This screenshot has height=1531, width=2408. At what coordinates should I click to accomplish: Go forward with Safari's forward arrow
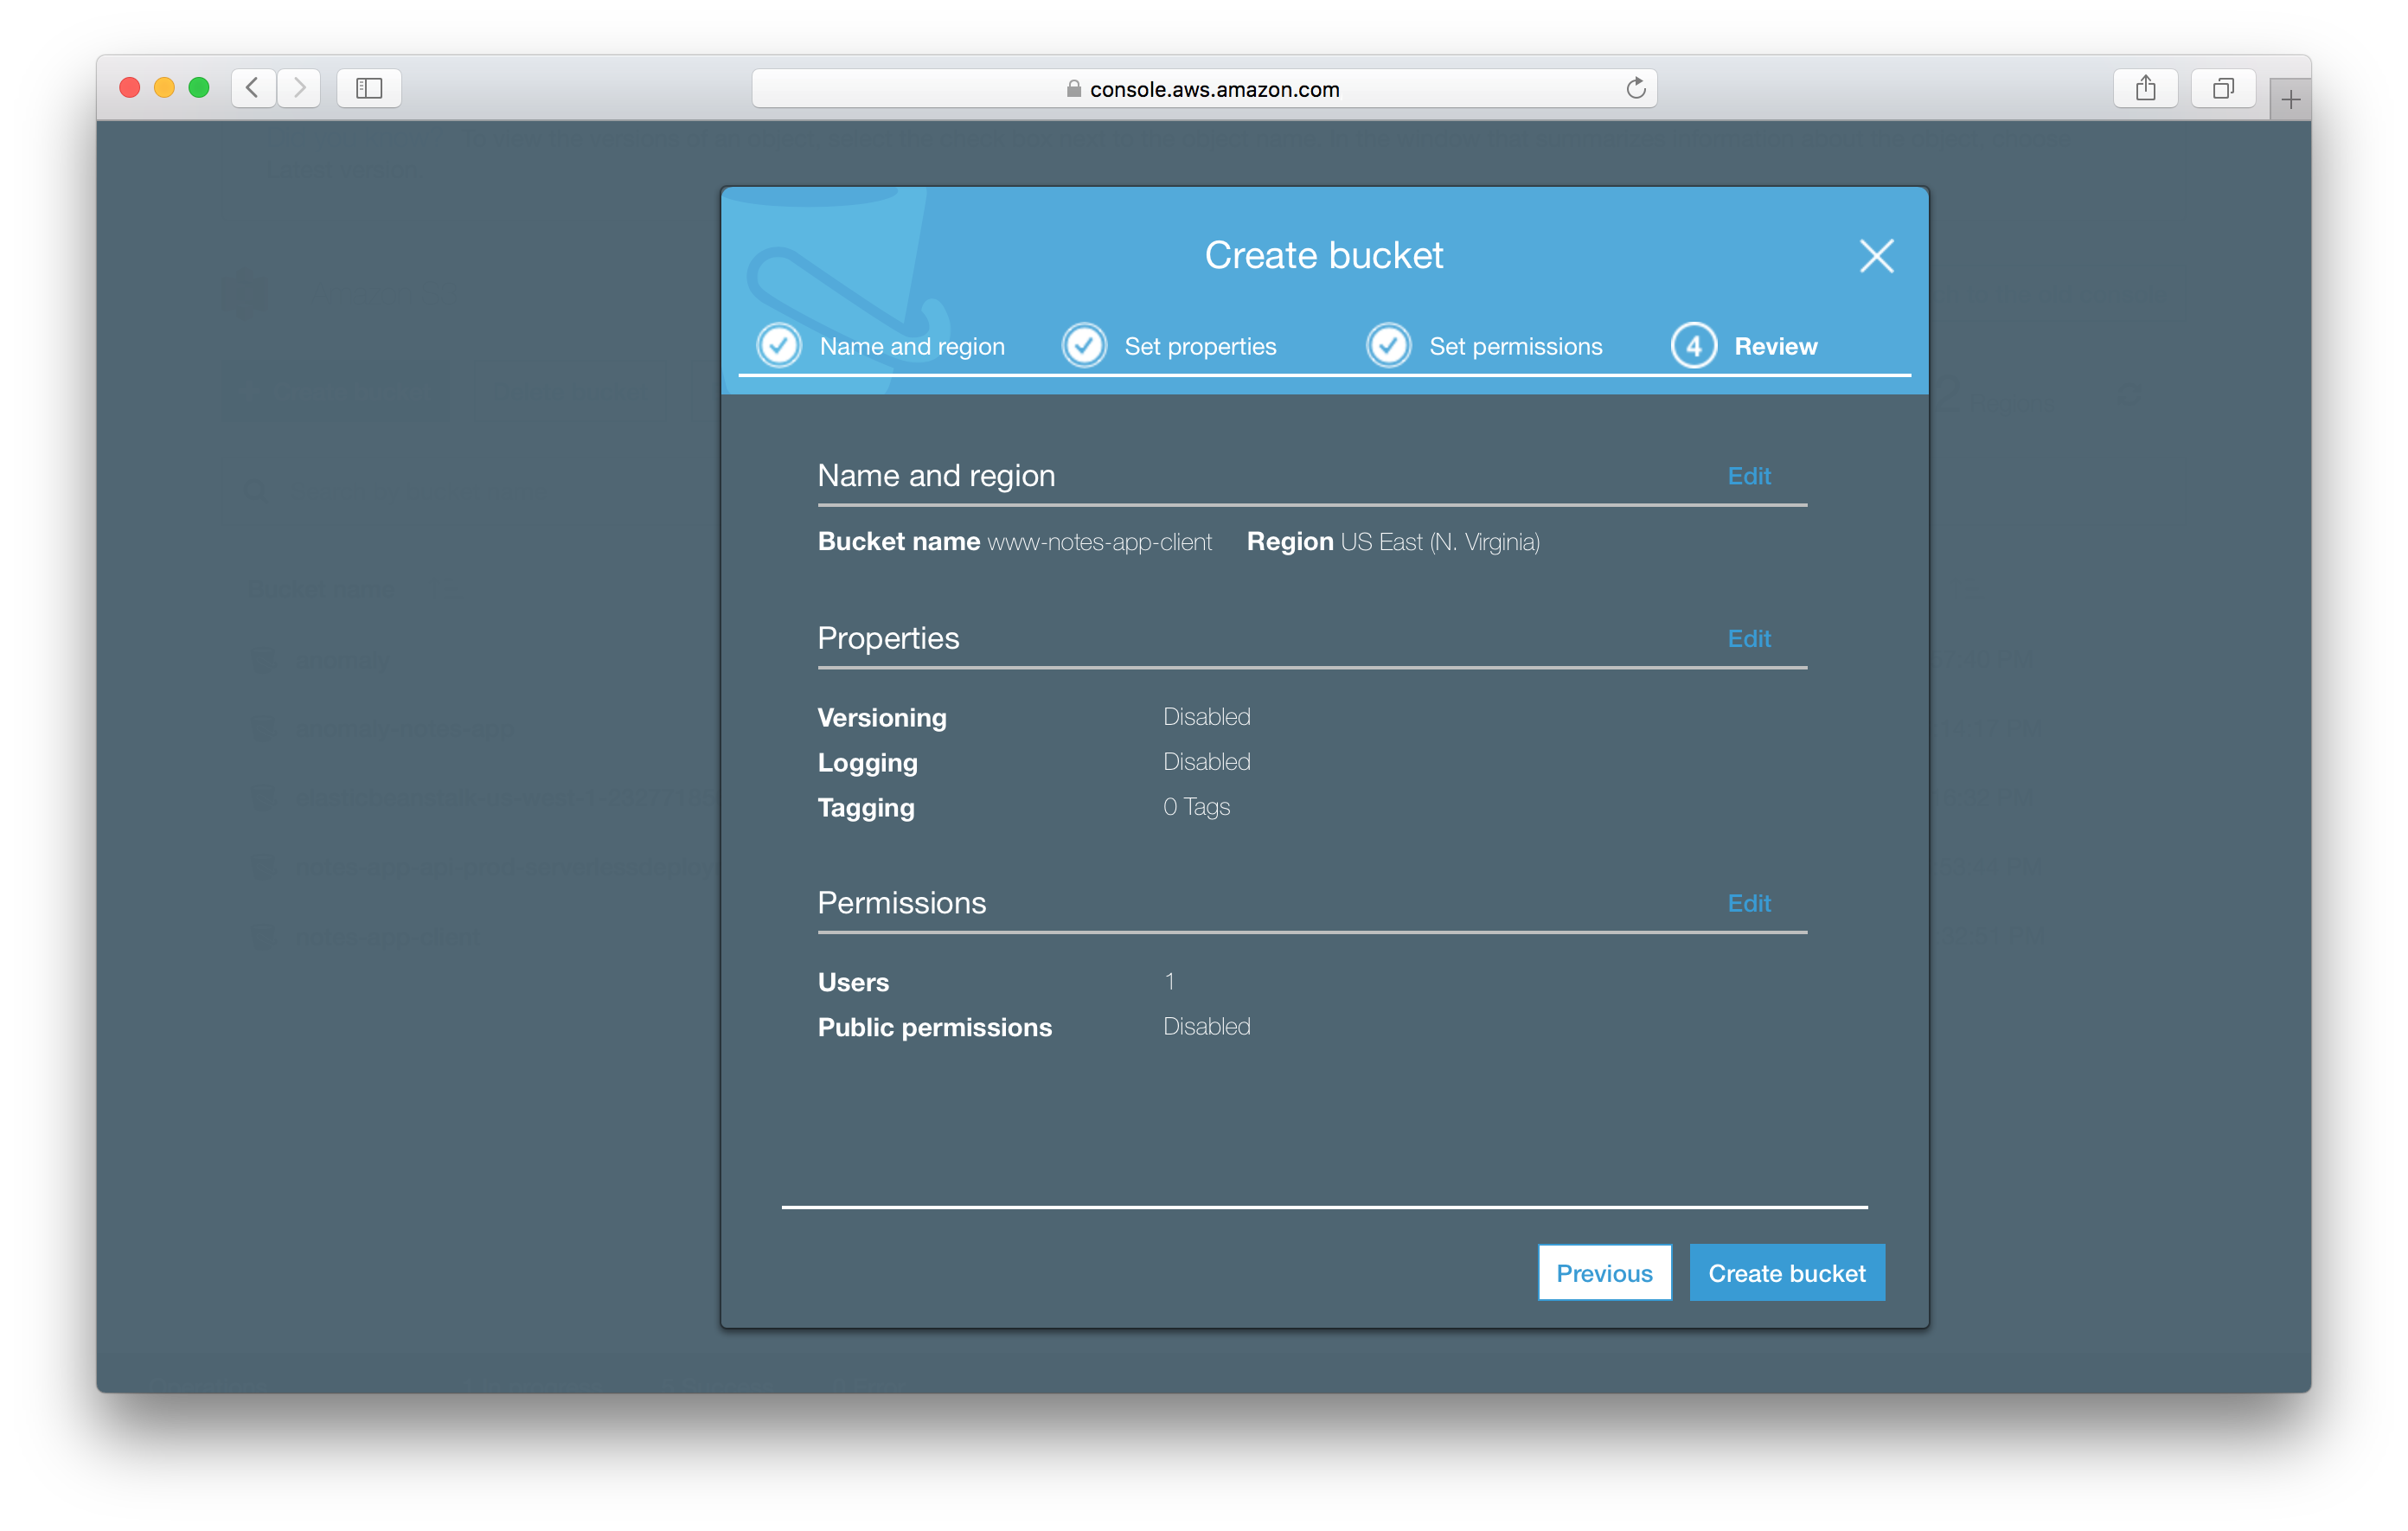[299, 88]
